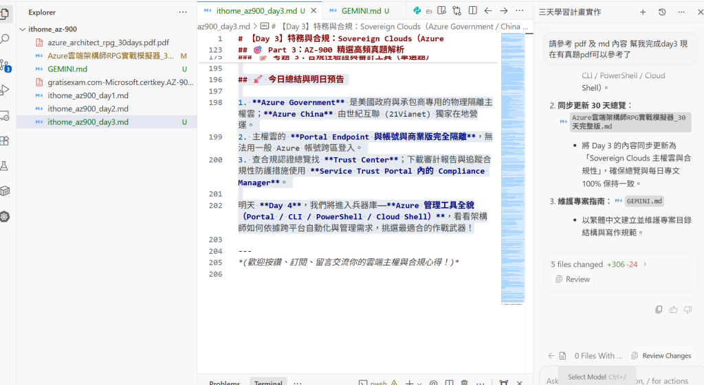Click the Review Changes button
Viewport: 704px width, 385px height.
tap(662, 356)
